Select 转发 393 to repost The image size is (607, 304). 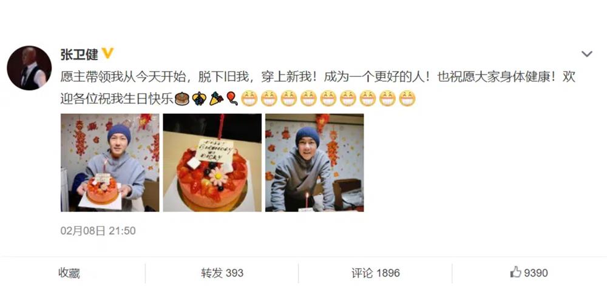[222, 273]
